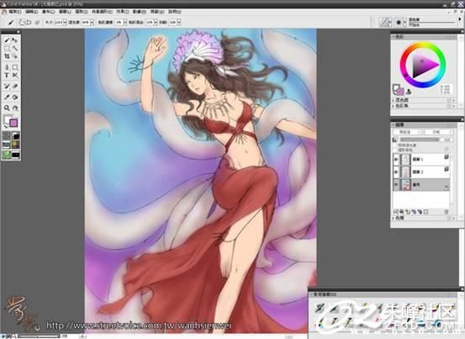The height and width of the screenshot is (339, 465).
Task: Click the clone color stamp icon in the color panel
Action: [409, 92]
